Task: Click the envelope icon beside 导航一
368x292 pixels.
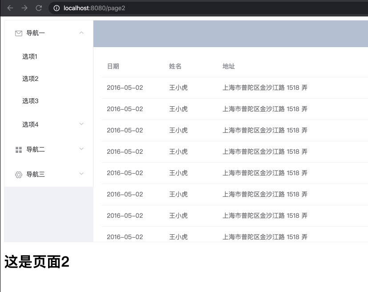Action: tap(19, 33)
